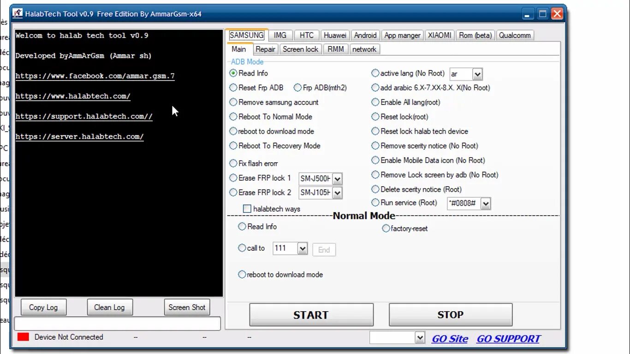Click the STOP button
The image size is (630, 354).
point(451,315)
